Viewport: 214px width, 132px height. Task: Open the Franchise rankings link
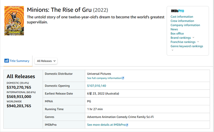tap(183, 42)
